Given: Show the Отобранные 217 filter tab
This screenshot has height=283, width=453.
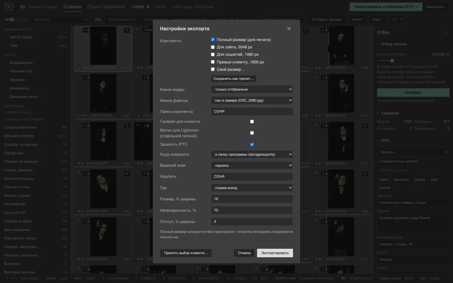Looking at the screenshot, I should (x=122, y=20).
